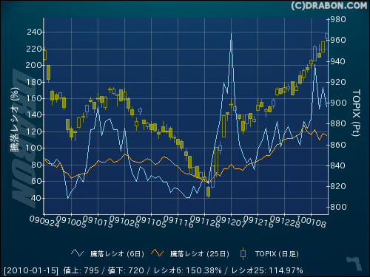This screenshot has height=277, width=370.
Task: Click the 980 value on right axis
Action: pos(338,19)
